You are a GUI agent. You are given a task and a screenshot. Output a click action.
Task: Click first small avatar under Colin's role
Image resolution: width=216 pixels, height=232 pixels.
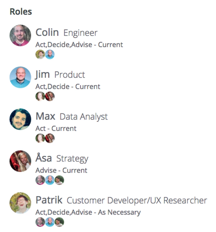40,54
